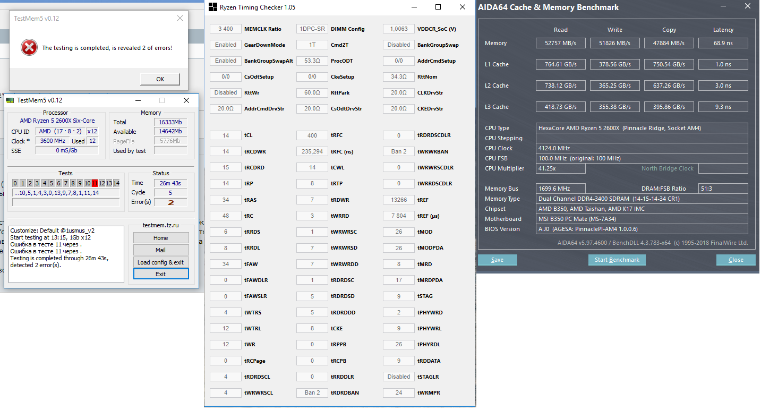
Task: Click the DIMM Config value 1DPC-SR
Action: coord(312,29)
